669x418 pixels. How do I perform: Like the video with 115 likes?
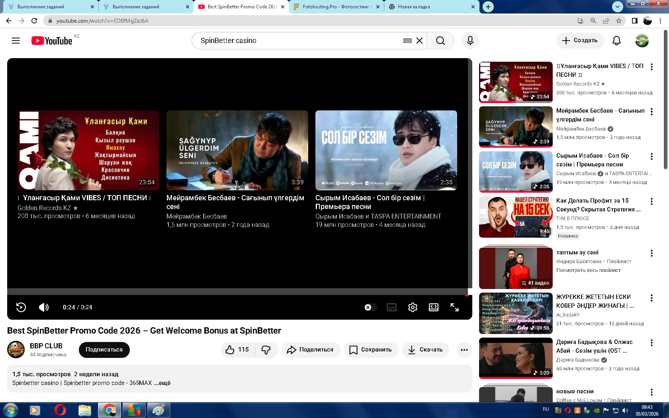pos(237,350)
